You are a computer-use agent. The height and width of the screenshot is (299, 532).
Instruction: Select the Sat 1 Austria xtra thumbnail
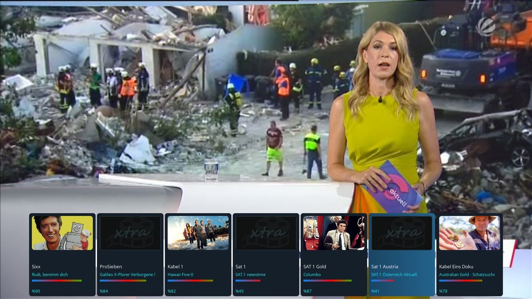(402, 233)
